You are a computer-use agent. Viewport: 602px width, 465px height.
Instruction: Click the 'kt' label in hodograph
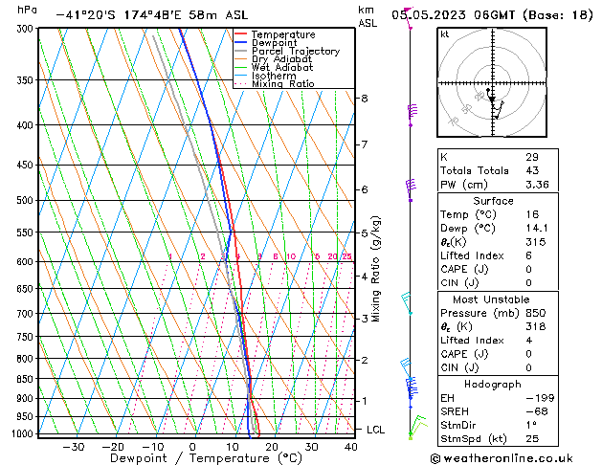point(445,33)
